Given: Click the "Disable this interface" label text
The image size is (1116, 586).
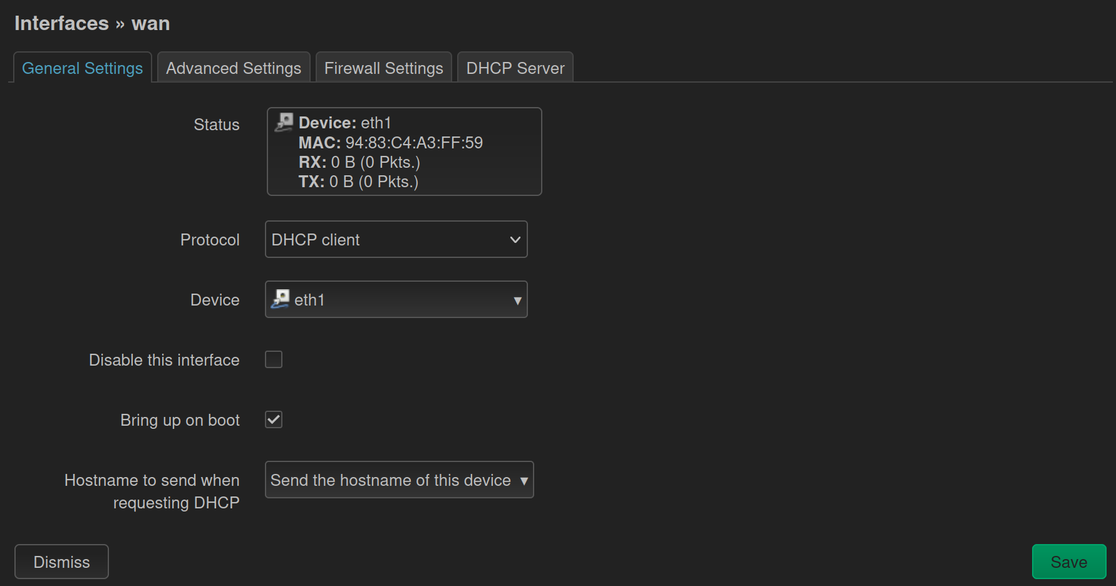Looking at the screenshot, I should coord(164,360).
